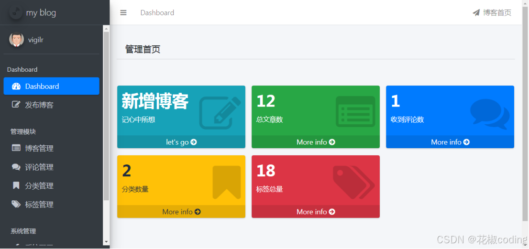The image size is (529, 249).
Task: Click the vigilr user avatar
Action: (16, 40)
